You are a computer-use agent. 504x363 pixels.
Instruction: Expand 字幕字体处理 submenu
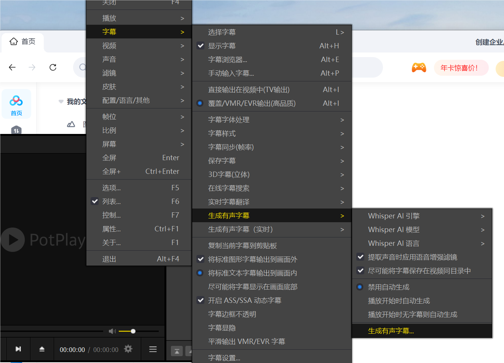click(x=272, y=119)
